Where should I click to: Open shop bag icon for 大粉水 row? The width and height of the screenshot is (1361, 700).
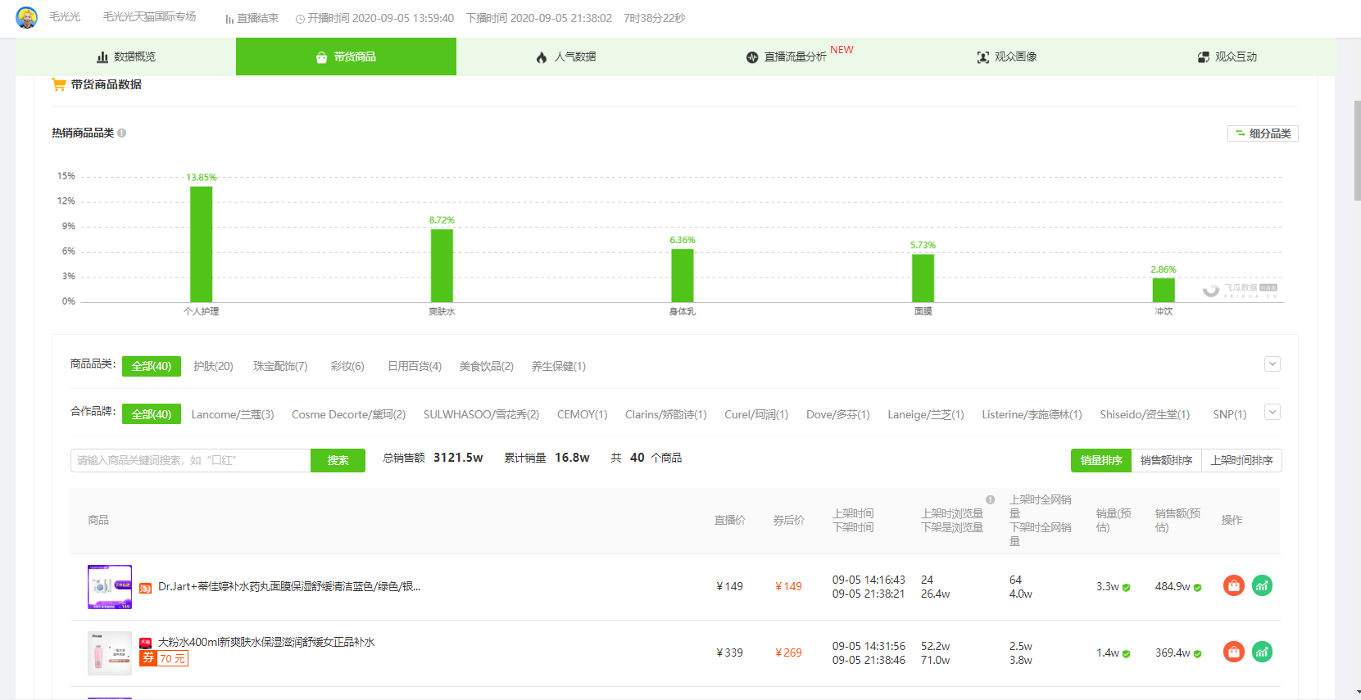point(1234,652)
